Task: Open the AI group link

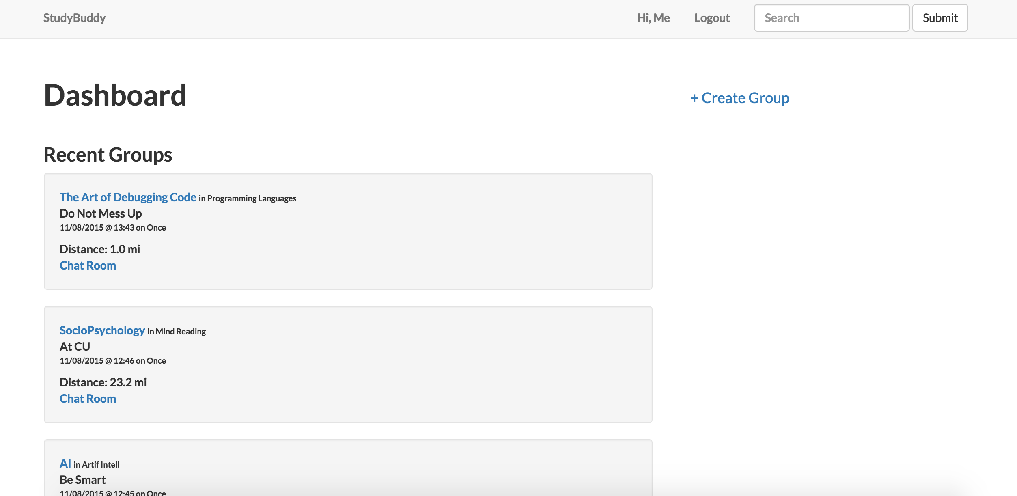Action: point(65,464)
